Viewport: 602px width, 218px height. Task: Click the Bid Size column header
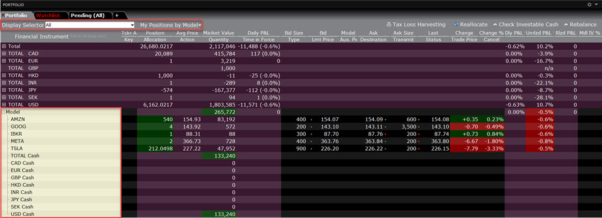294,33
